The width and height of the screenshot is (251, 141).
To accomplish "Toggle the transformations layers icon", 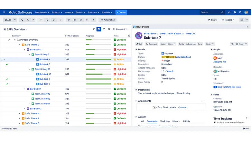I will click(x=99, y=29).
